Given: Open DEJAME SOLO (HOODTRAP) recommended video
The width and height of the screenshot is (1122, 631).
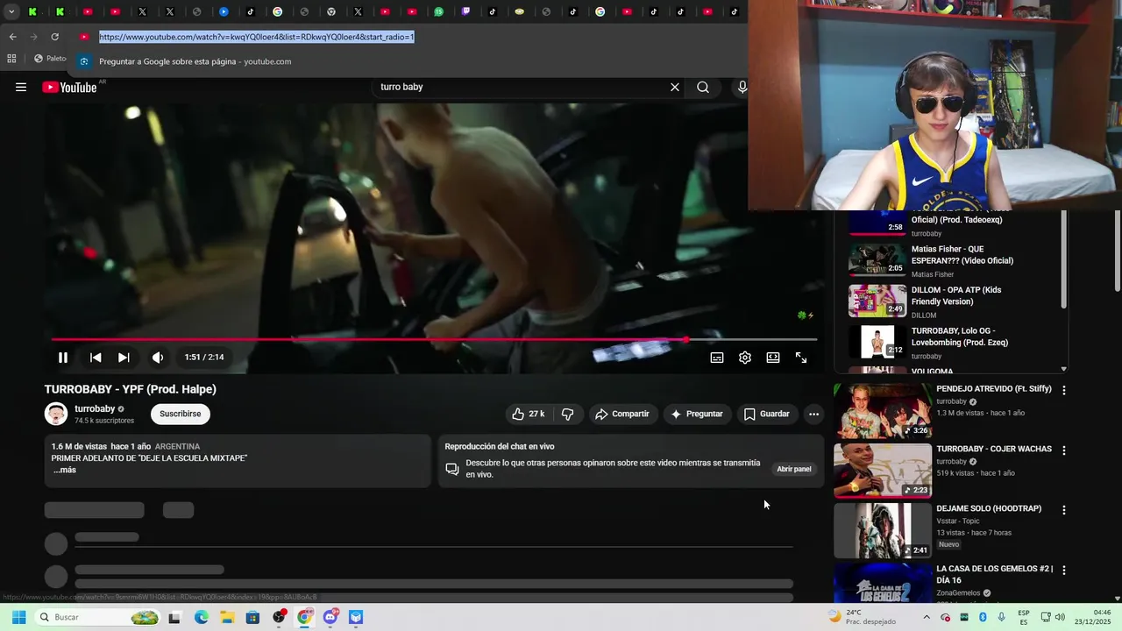Looking at the screenshot, I should 883,531.
